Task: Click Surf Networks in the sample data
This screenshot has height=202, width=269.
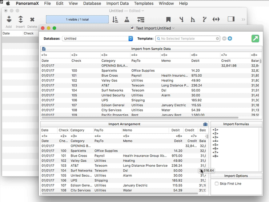Action: click(112, 90)
